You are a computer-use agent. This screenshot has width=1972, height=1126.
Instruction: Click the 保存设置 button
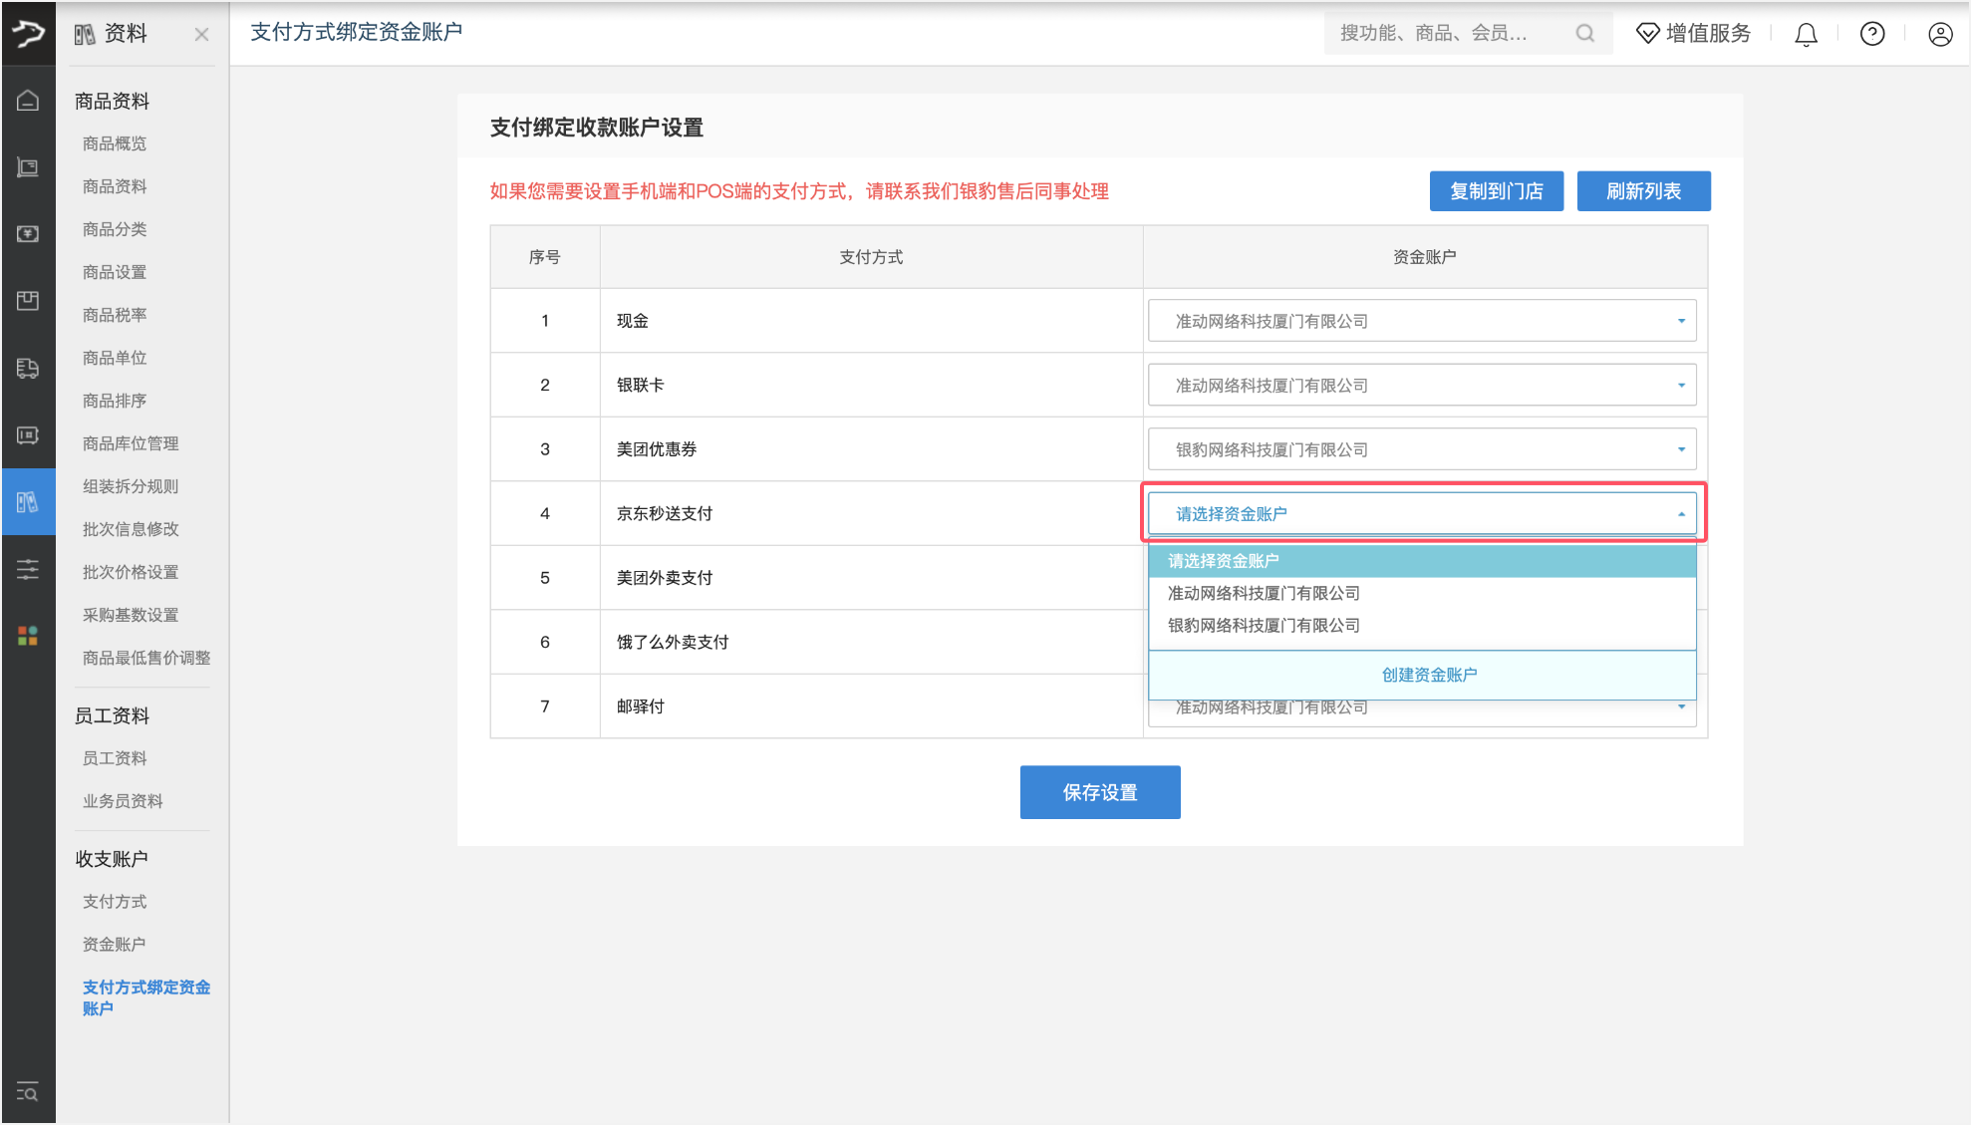(1100, 792)
